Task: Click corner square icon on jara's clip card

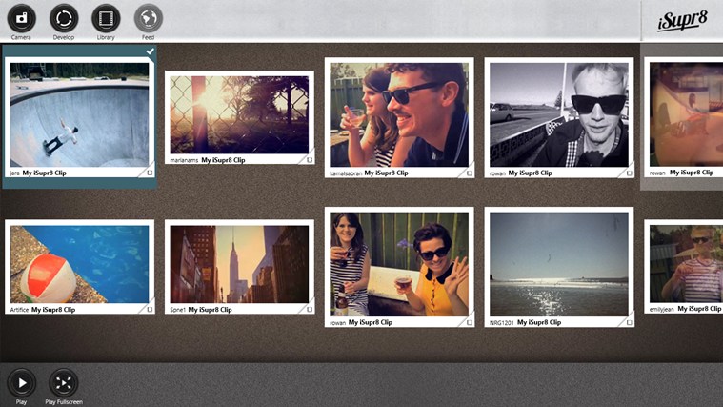Action: pyautogui.click(x=150, y=173)
